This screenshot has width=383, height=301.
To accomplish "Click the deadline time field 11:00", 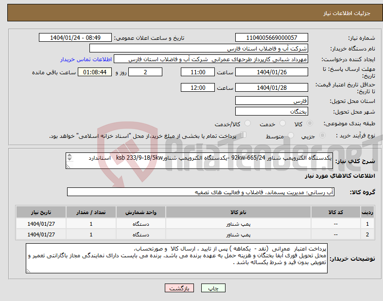I will coord(198,72).
